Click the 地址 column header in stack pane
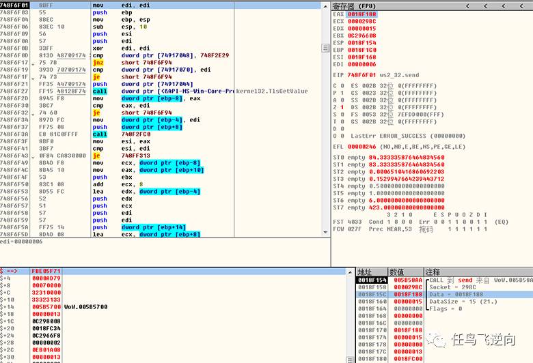The image size is (533, 363). (x=372, y=272)
